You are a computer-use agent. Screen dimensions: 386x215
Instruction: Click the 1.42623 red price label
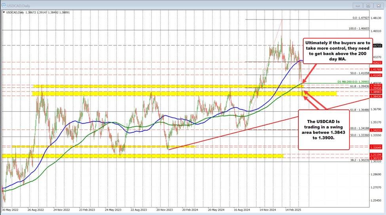tap(376, 62)
